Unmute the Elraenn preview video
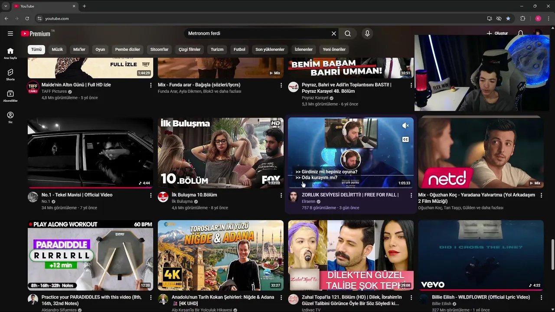 click(x=405, y=126)
